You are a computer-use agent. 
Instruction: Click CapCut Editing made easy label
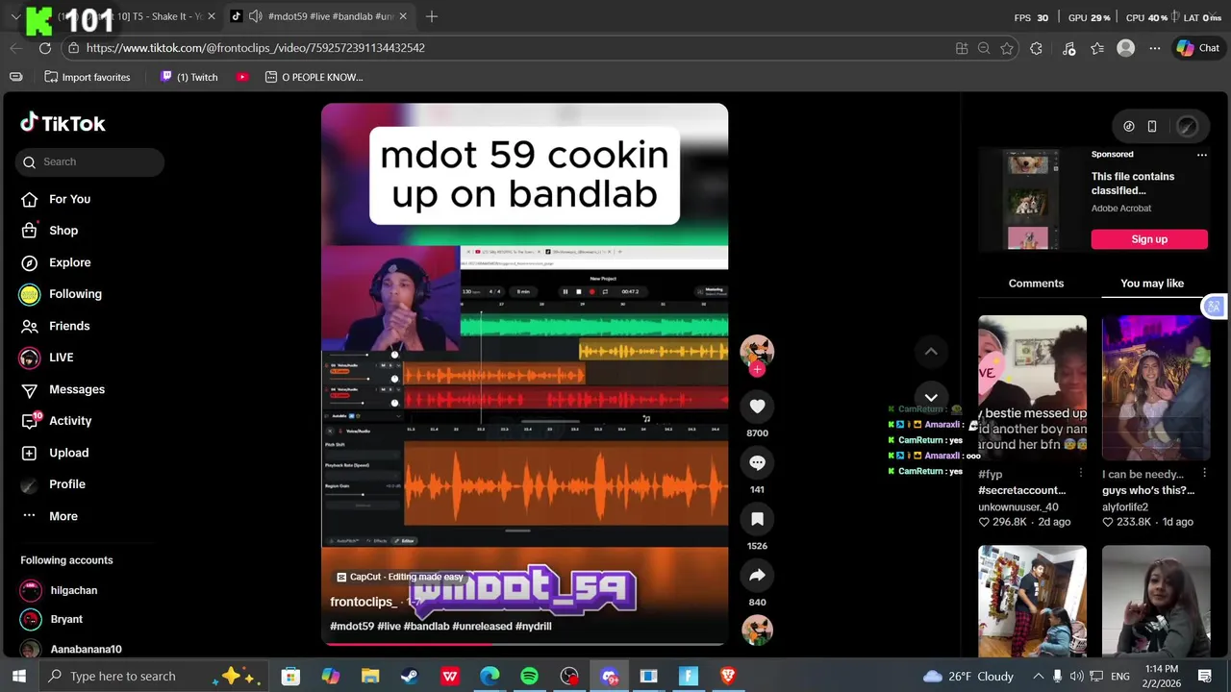point(399,577)
